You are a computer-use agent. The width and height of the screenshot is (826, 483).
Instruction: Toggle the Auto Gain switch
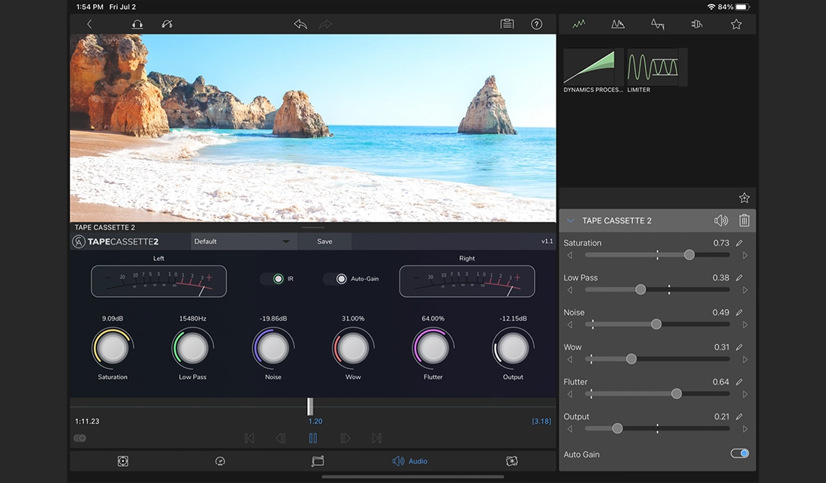tap(740, 454)
